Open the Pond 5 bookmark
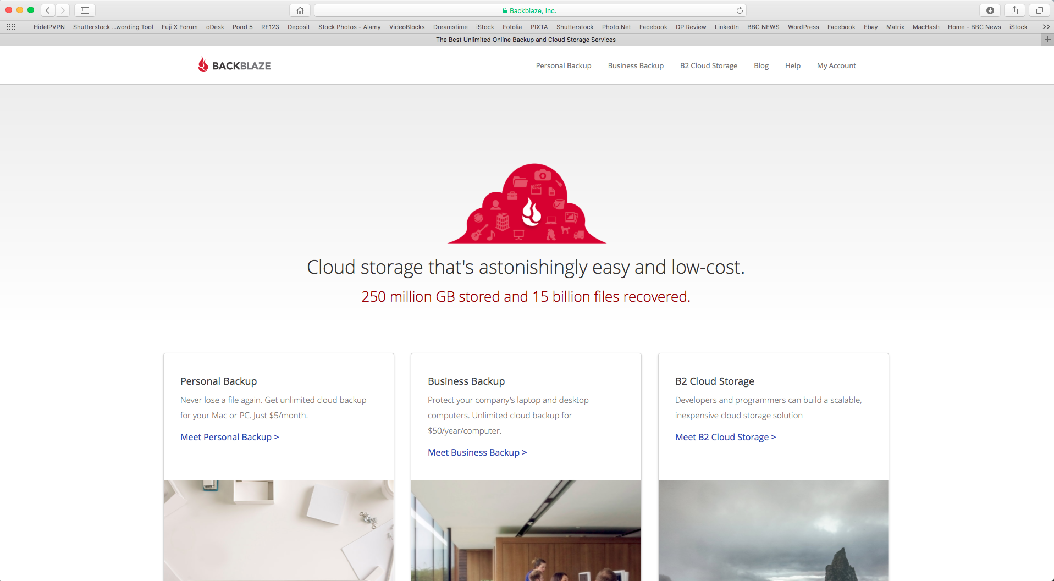The image size is (1054, 581). tap(242, 27)
